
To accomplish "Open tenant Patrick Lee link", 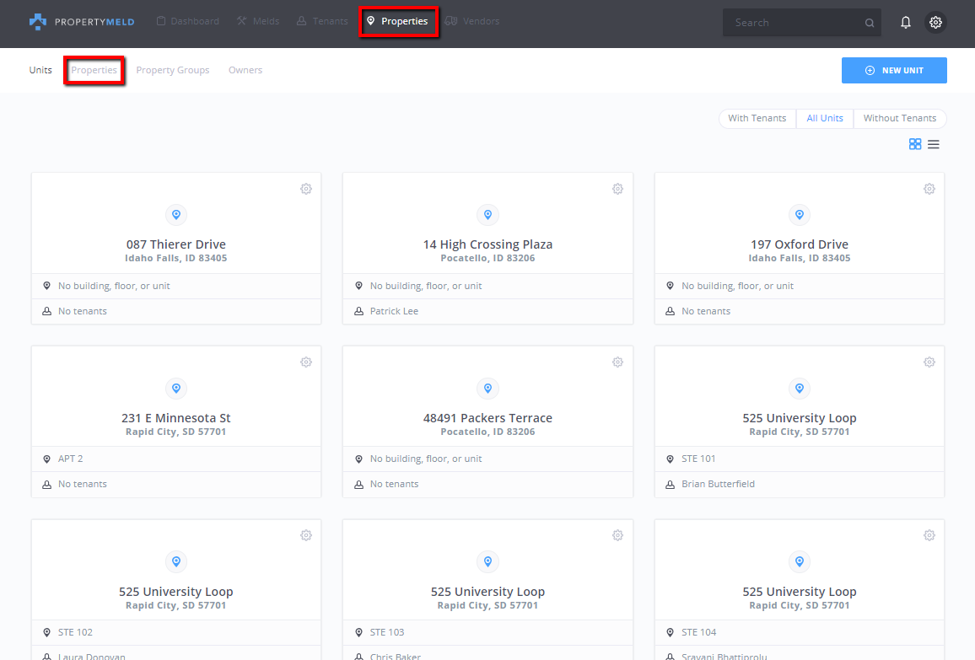I will tap(394, 311).
